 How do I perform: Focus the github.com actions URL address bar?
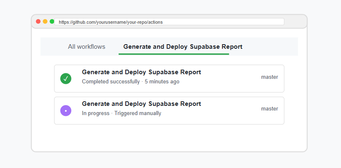coord(169,22)
